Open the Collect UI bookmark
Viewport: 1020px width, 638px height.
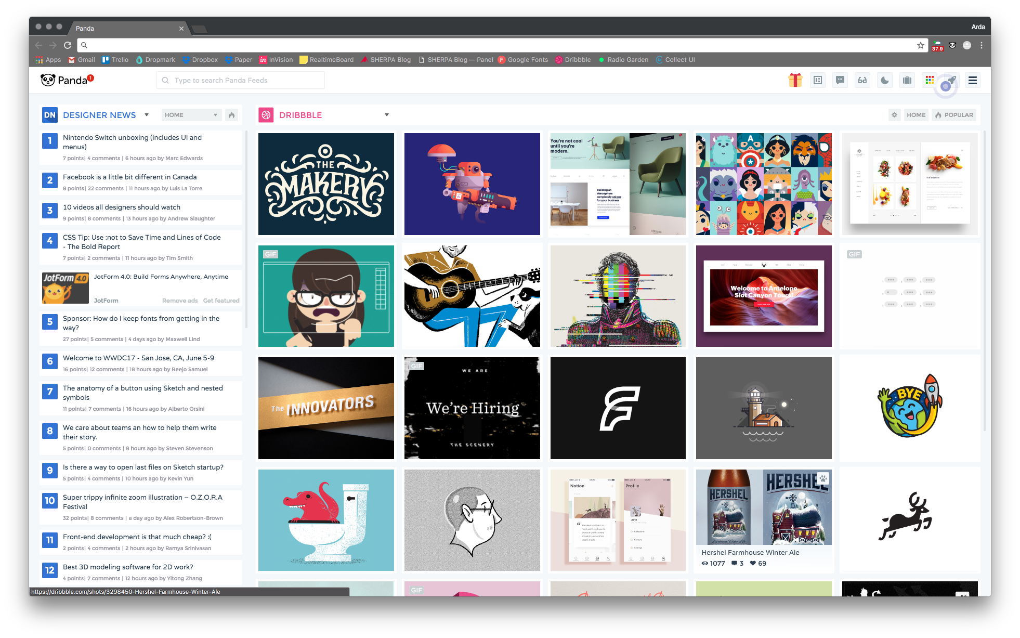tap(675, 60)
